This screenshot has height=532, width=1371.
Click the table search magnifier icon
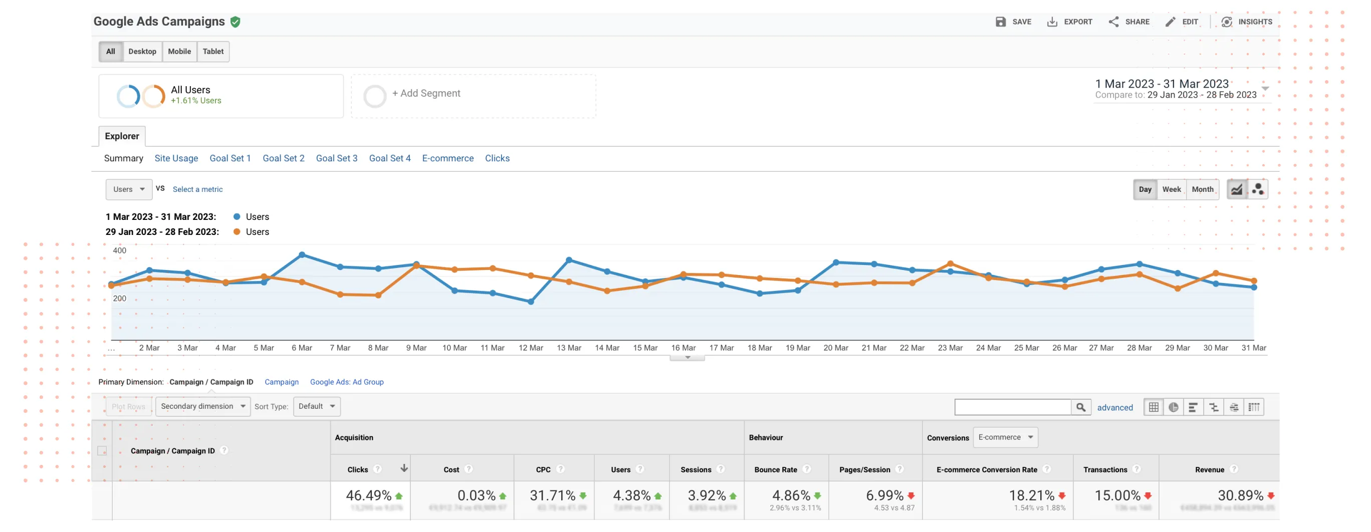tap(1081, 407)
